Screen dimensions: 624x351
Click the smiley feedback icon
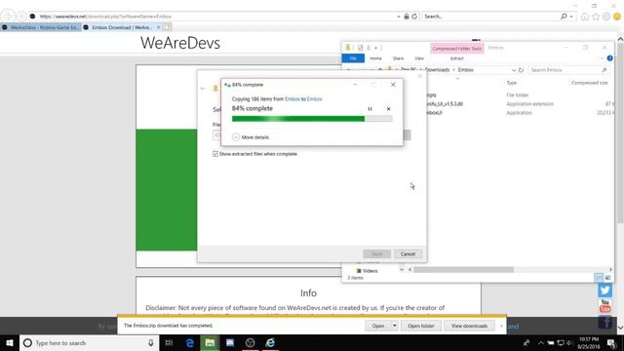tap(617, 17)
